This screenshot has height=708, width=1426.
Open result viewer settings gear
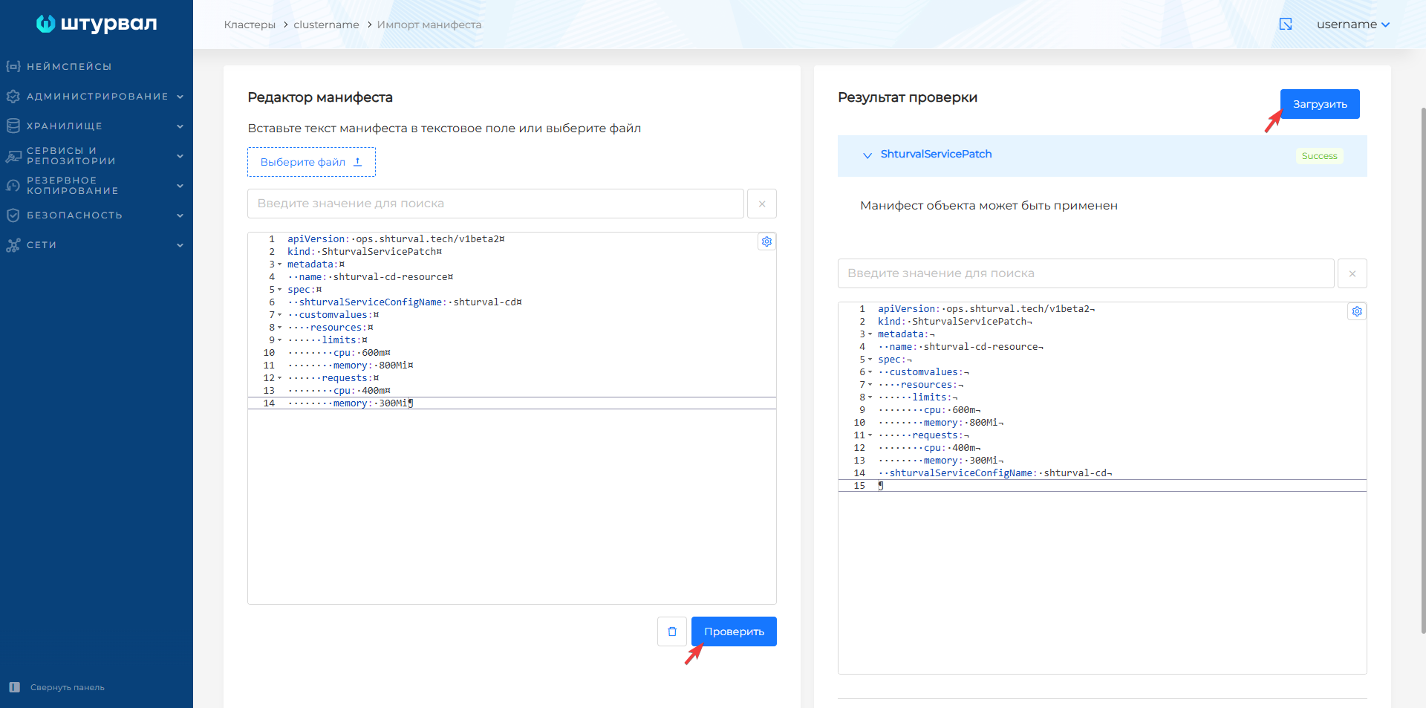click(x=1357, y=311)
